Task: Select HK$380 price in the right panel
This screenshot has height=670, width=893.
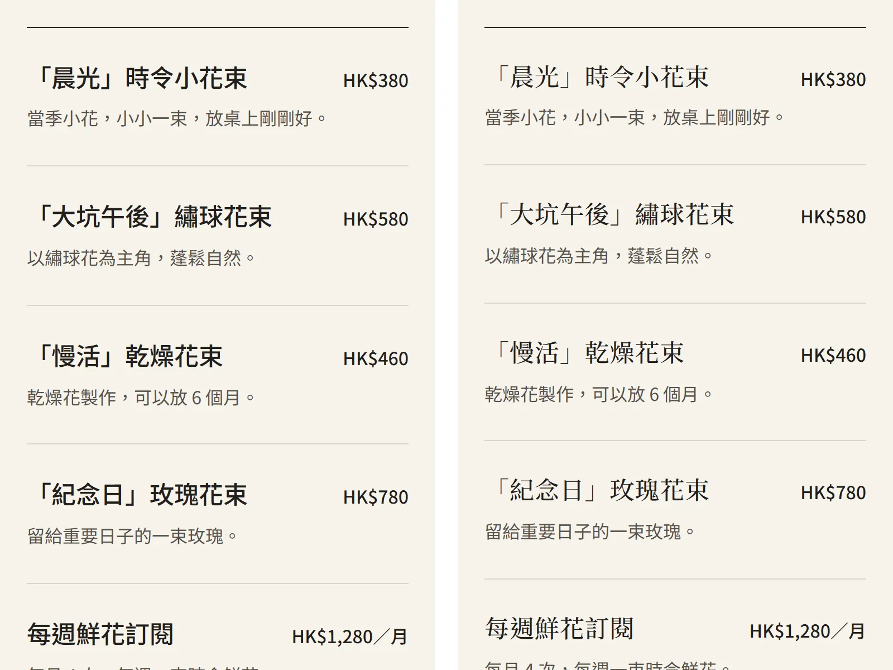Action: click(x=833, y=79)
